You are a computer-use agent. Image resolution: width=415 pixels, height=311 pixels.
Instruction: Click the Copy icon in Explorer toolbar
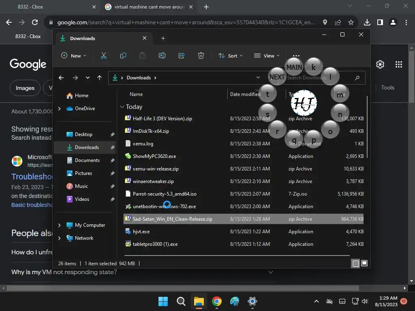tap(123, 55)
